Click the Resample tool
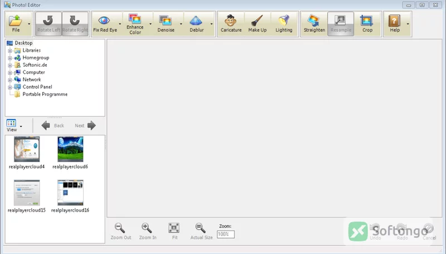Viewport: 446px width, 254px height. tap(341, 24)
